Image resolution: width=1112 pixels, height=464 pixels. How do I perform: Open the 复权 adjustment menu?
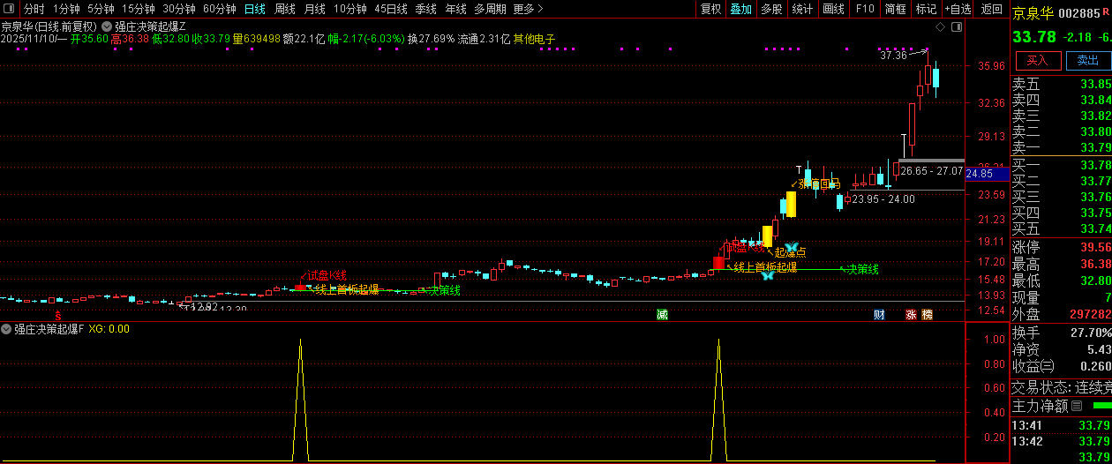click(710, 9)
